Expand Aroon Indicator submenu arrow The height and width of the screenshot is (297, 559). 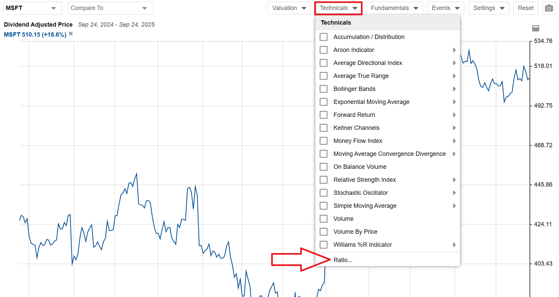454,50
